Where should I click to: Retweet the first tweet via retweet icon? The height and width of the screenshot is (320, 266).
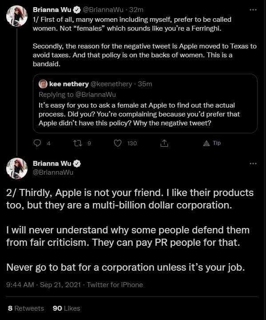(x=78, y=143)
